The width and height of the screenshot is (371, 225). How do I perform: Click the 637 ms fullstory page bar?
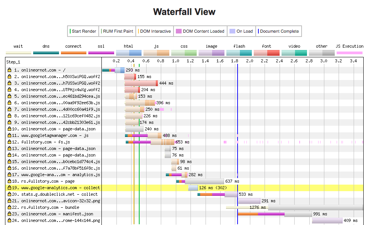point(200,181)
